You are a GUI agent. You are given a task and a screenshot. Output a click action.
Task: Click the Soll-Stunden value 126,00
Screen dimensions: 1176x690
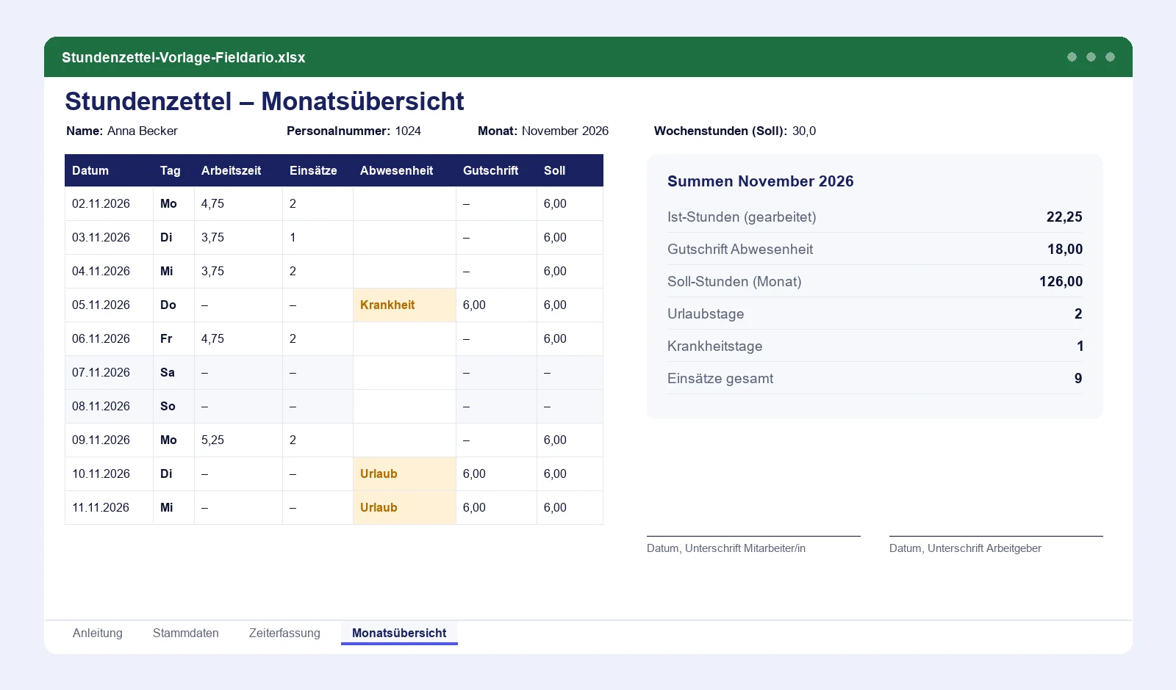pos(1061,281)
